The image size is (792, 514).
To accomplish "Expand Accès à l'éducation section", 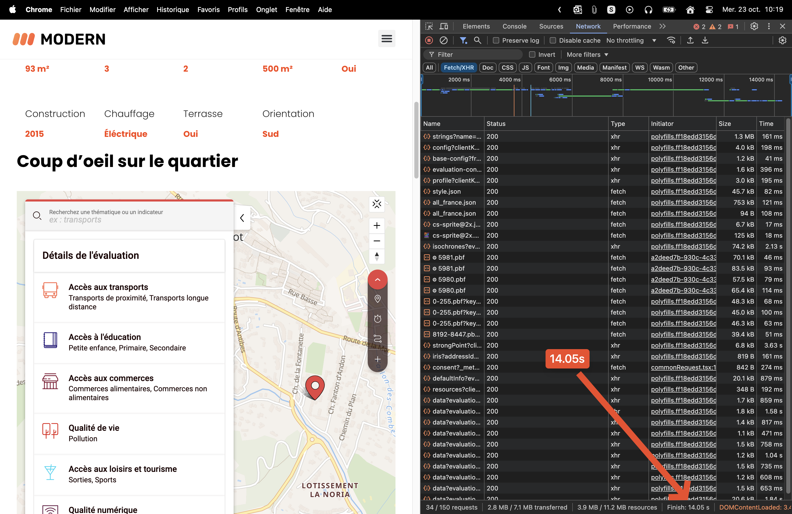I will tap(129, 342).
